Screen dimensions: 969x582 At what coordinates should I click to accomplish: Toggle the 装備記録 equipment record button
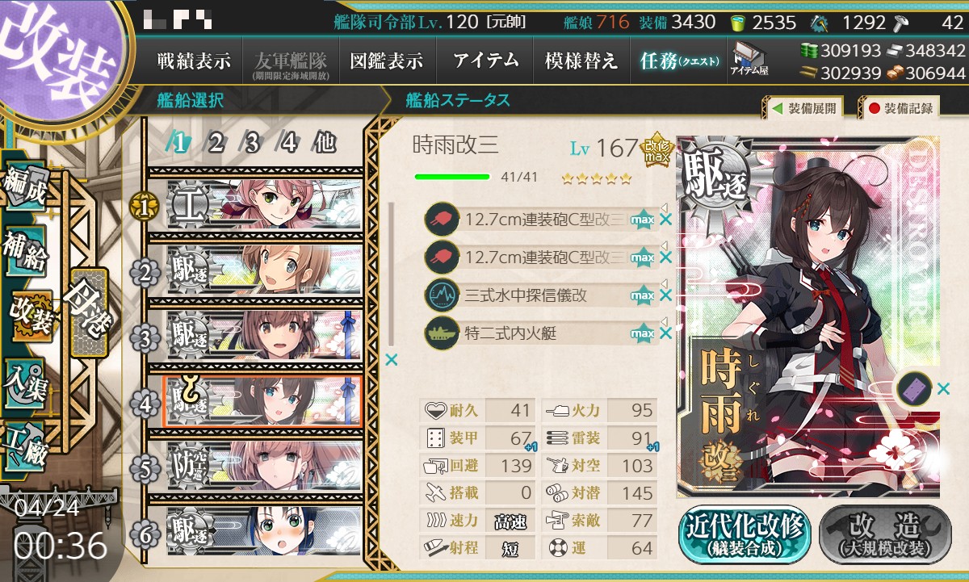click(900, 107)
